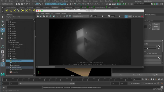This screenshot has height=92, width=164.
Task: Click the Hide button in Attribute Editor
Action: coord(158,29)
